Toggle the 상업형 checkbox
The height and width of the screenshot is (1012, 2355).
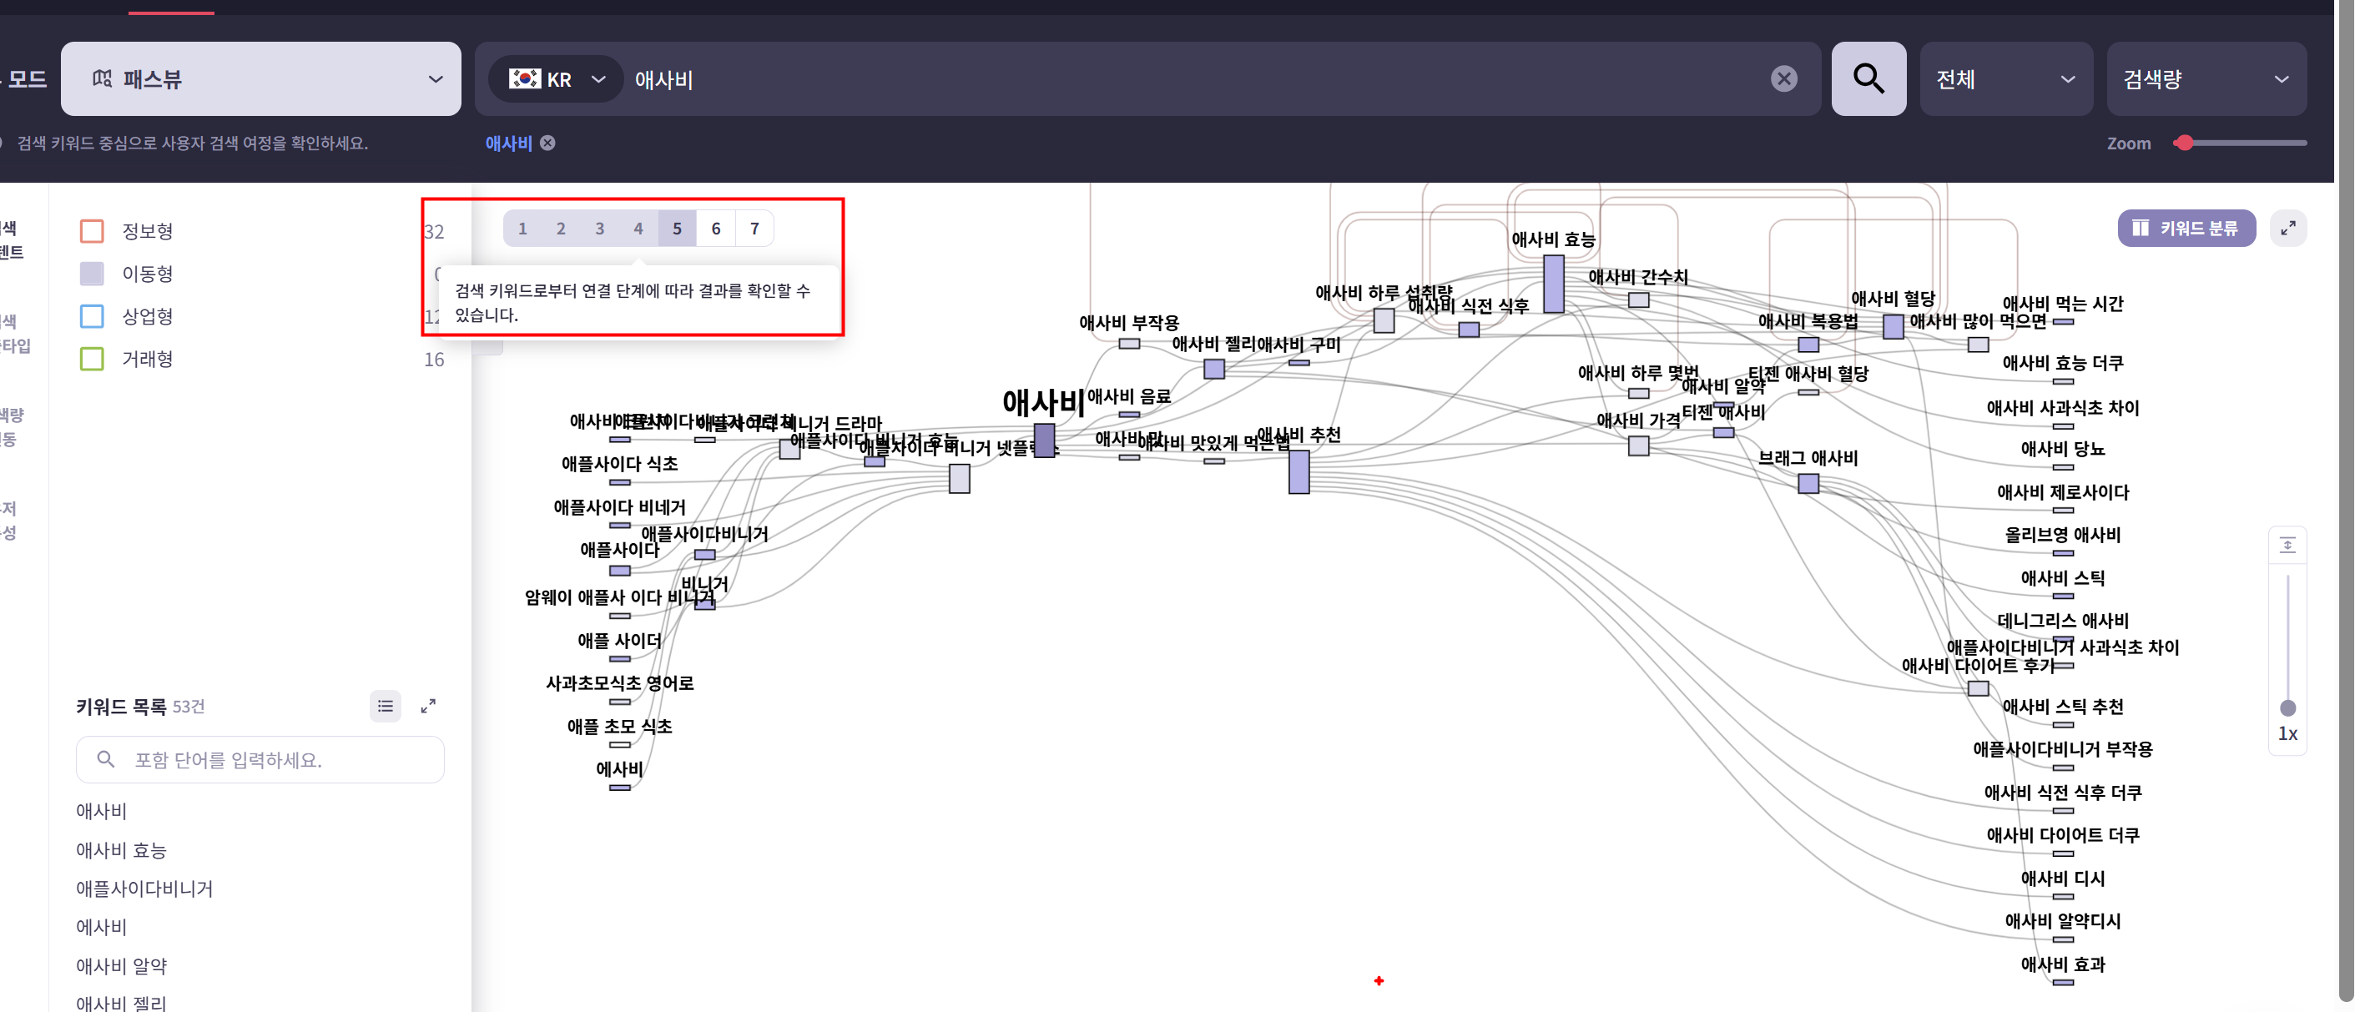click(x=93, y=316)
